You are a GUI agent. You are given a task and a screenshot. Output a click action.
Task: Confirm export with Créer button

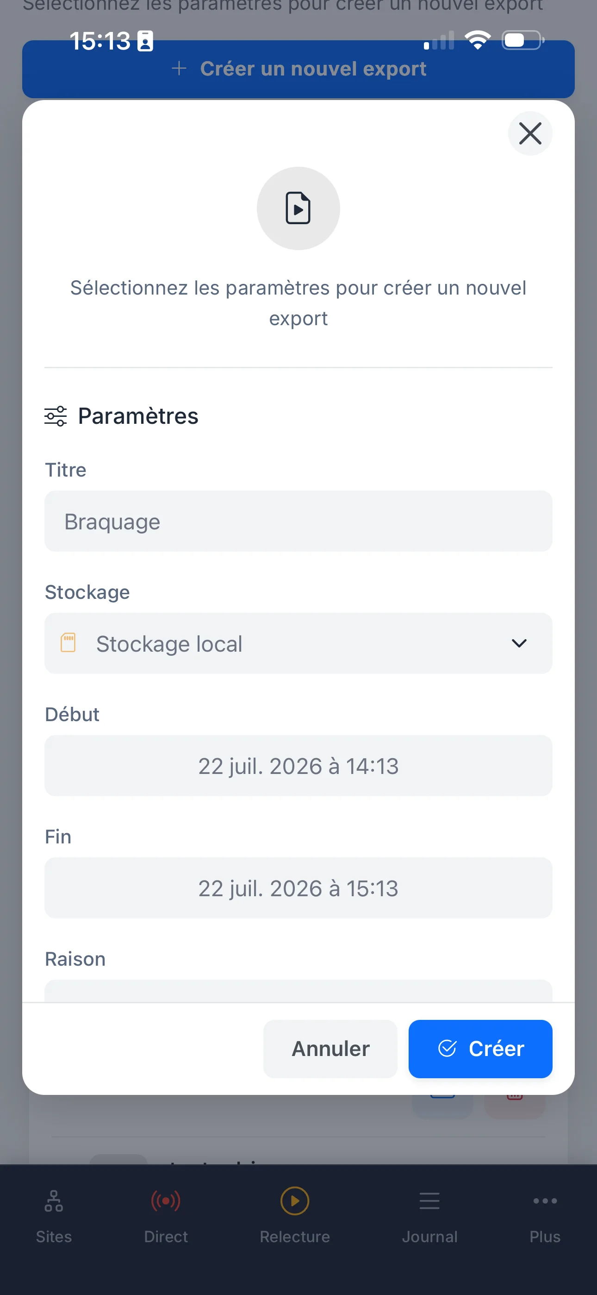tap(480, 1049)
